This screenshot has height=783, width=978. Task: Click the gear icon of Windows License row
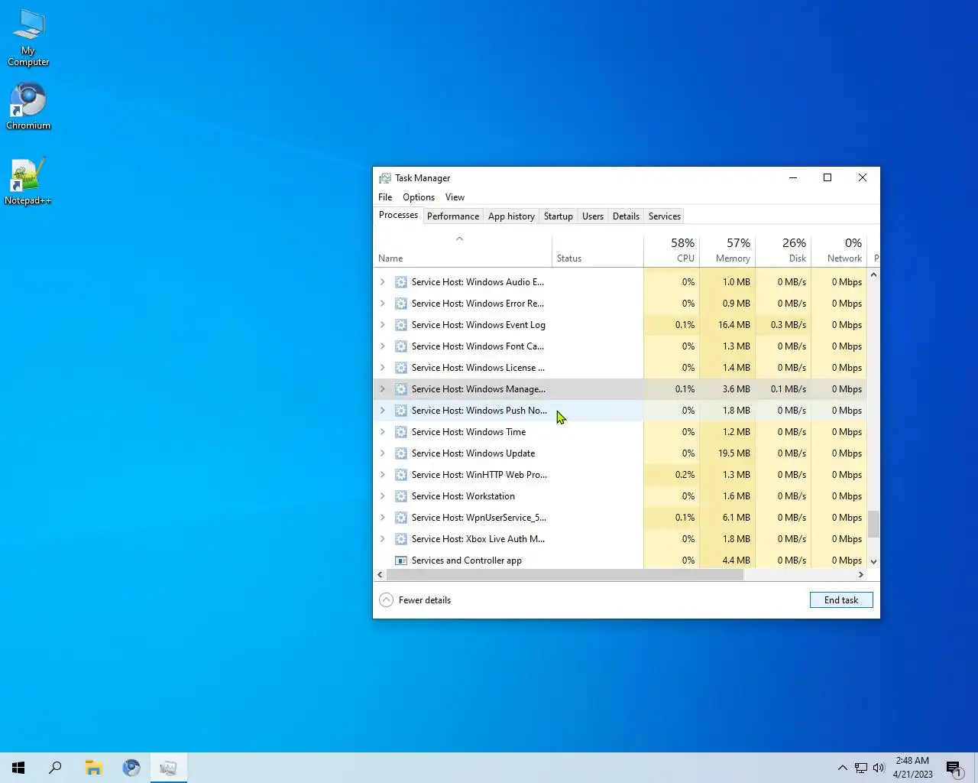(x=400, y=368)
